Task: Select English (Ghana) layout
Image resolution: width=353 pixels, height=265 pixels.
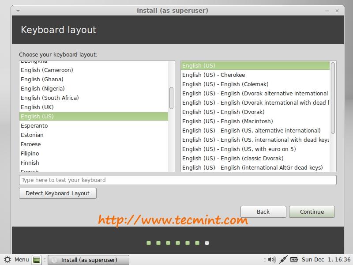Action: [x=94, y=79]
